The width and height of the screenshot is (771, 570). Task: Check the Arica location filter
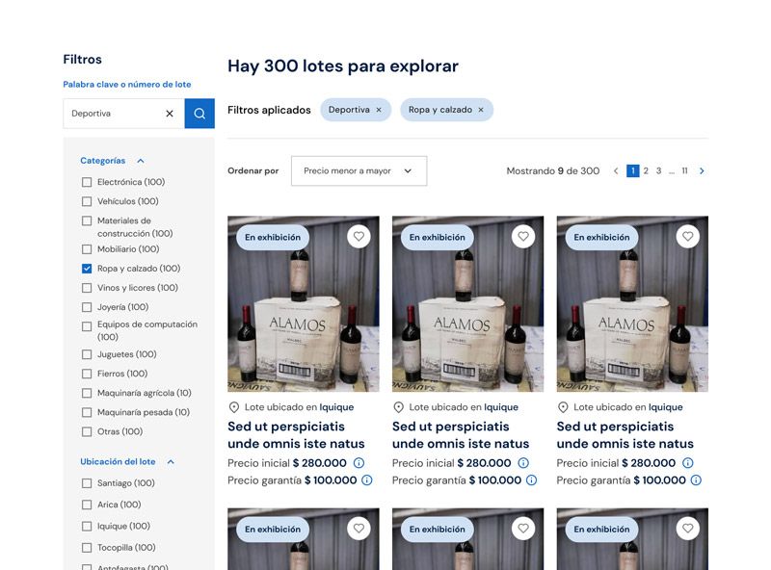click(87, 505)
